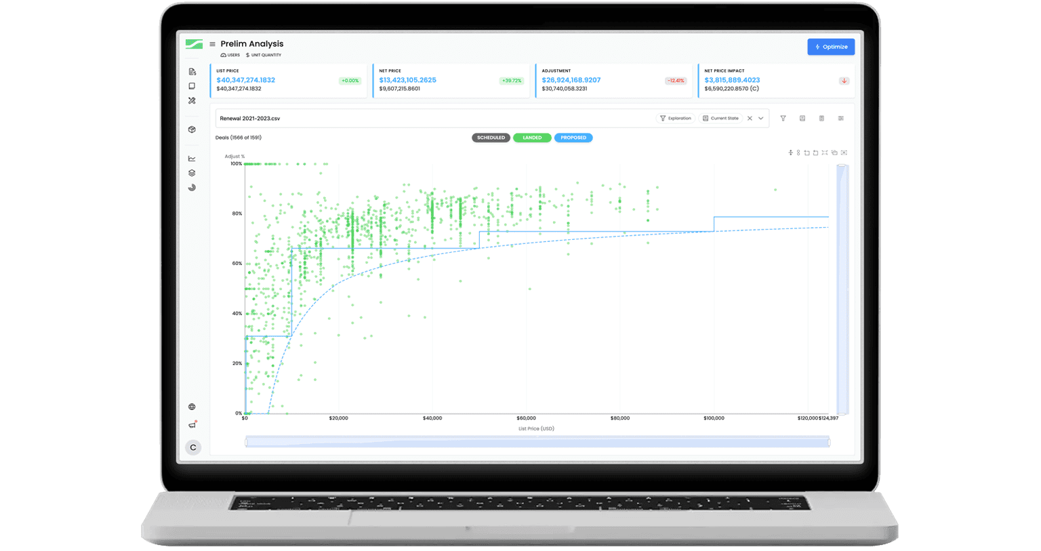Viewport: 1041px width, 551px height.
Task: Click the -12.41% Adjustment badge
Action: (x=676, y=81)
